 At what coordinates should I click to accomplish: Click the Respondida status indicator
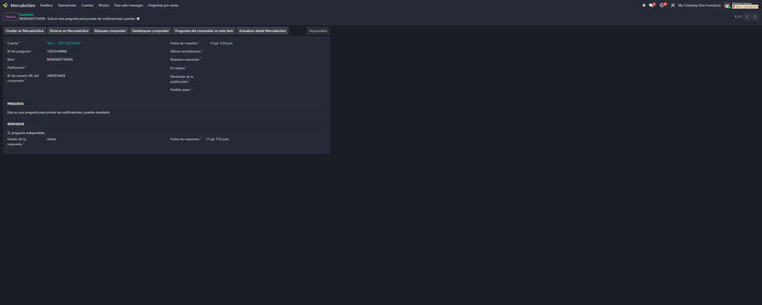[x=318, y=30]
